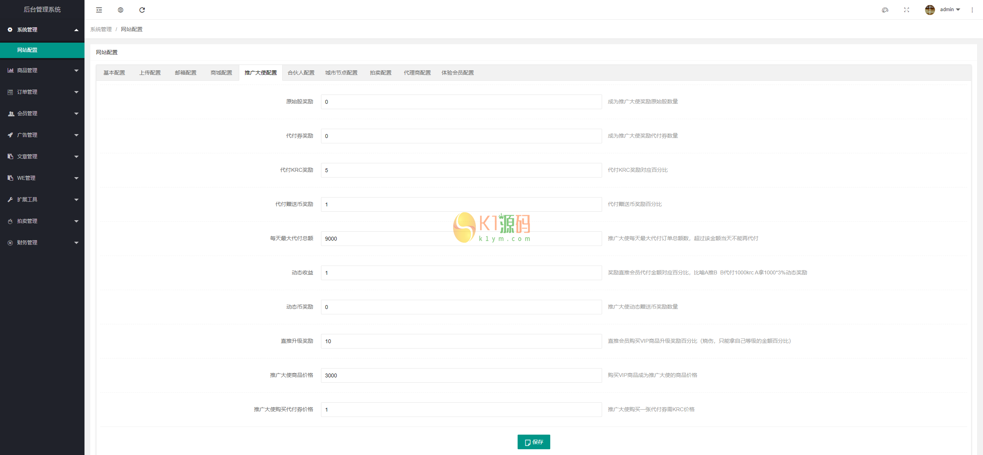Switch to the 基本配置 tab
The height and width of the screenshot is (455, 983).
(x=114, y=73)
